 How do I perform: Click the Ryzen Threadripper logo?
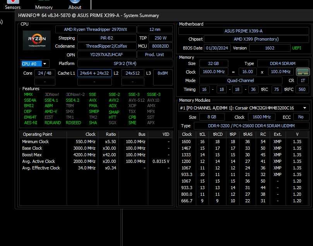pyautogui.click(x=36, y=40)
